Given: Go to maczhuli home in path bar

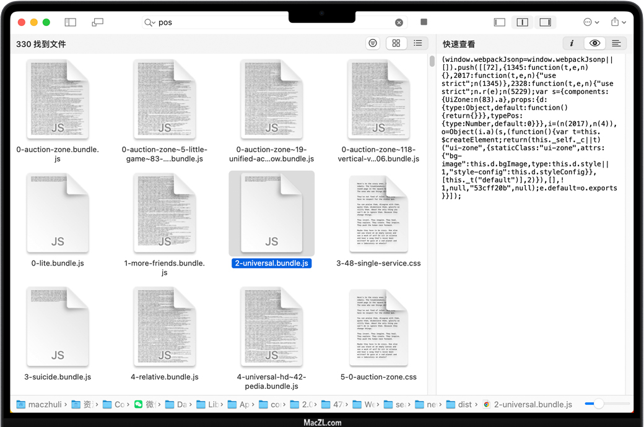Looking at the screenshot, I should (39, 405).
